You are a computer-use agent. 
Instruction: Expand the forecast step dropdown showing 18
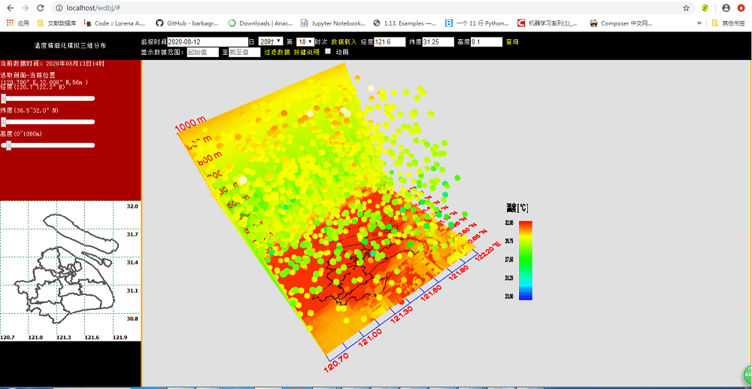(305, 41)
